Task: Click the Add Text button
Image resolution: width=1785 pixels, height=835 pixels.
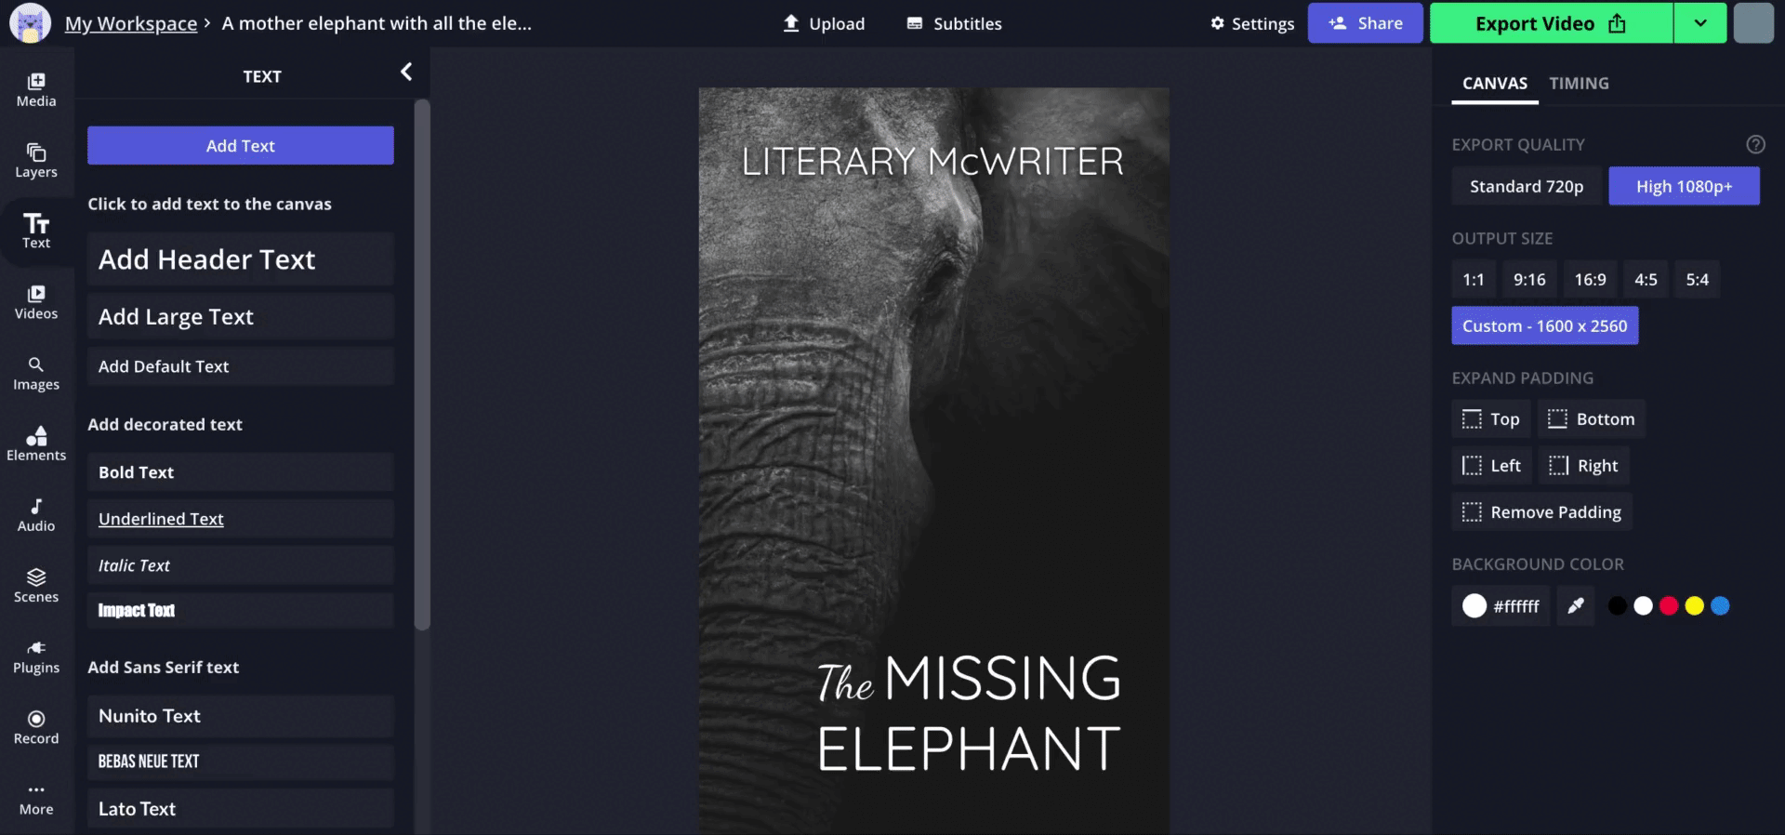Action: coord(241,146)
